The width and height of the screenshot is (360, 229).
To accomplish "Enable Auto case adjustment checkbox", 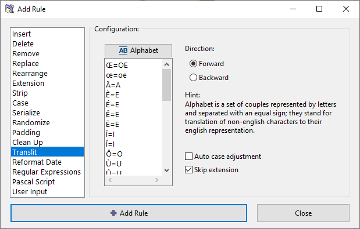I will (189, 157).
